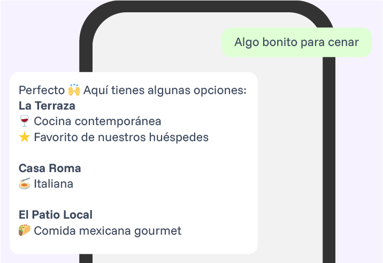Viewport: 383px width, 263px height.
Task: Click the yellow star emoji
Action: point(24,137)
